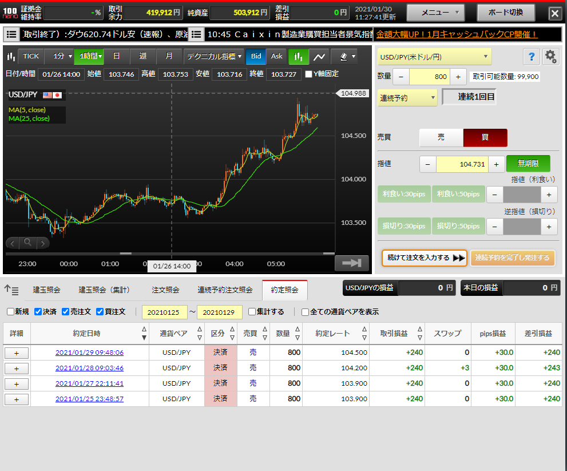Expand details of the 2021/01/29 trade row

tap(17, 353)
